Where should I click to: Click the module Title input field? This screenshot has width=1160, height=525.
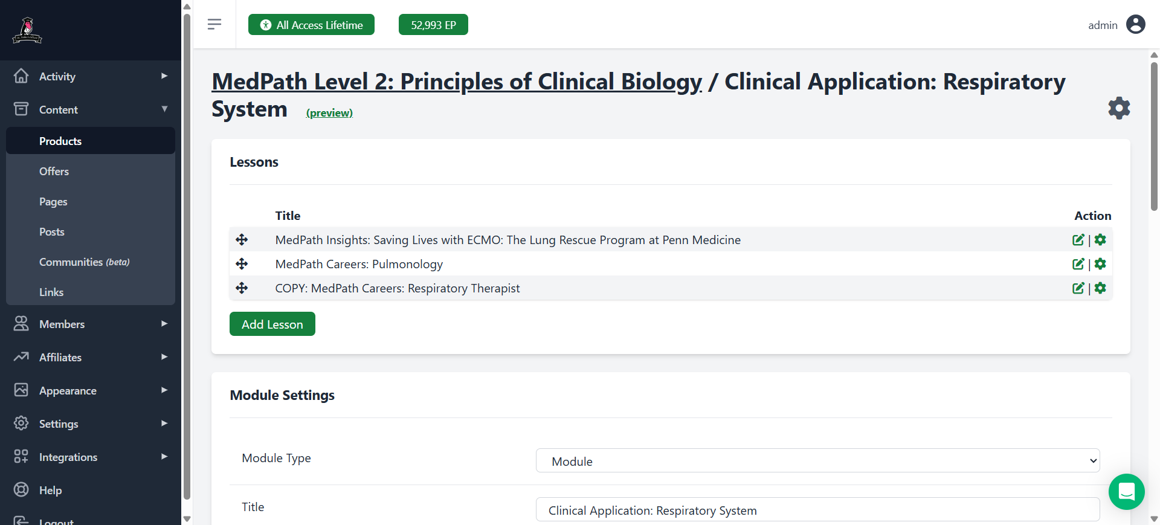(817, 510)
